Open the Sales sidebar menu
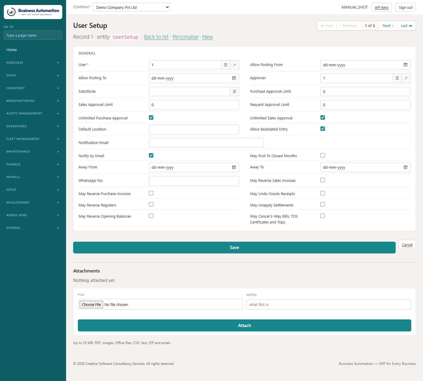 click(x=33, y=75)
